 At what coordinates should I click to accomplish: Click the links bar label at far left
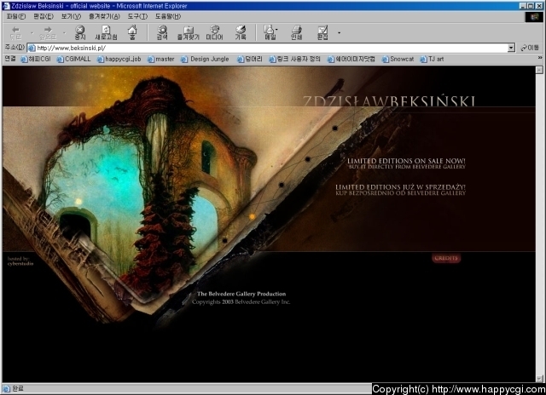[x=10, y=59]
